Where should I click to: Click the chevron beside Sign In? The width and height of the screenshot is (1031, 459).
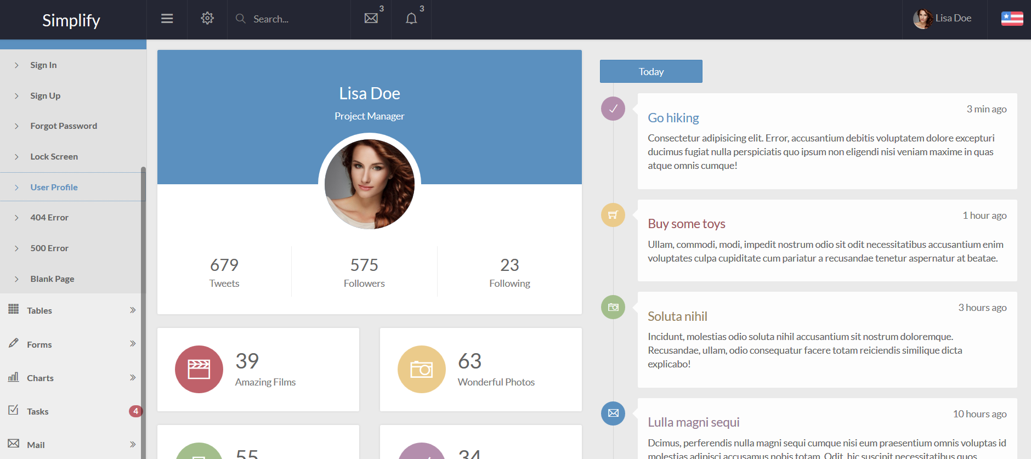tap(16, 65)
